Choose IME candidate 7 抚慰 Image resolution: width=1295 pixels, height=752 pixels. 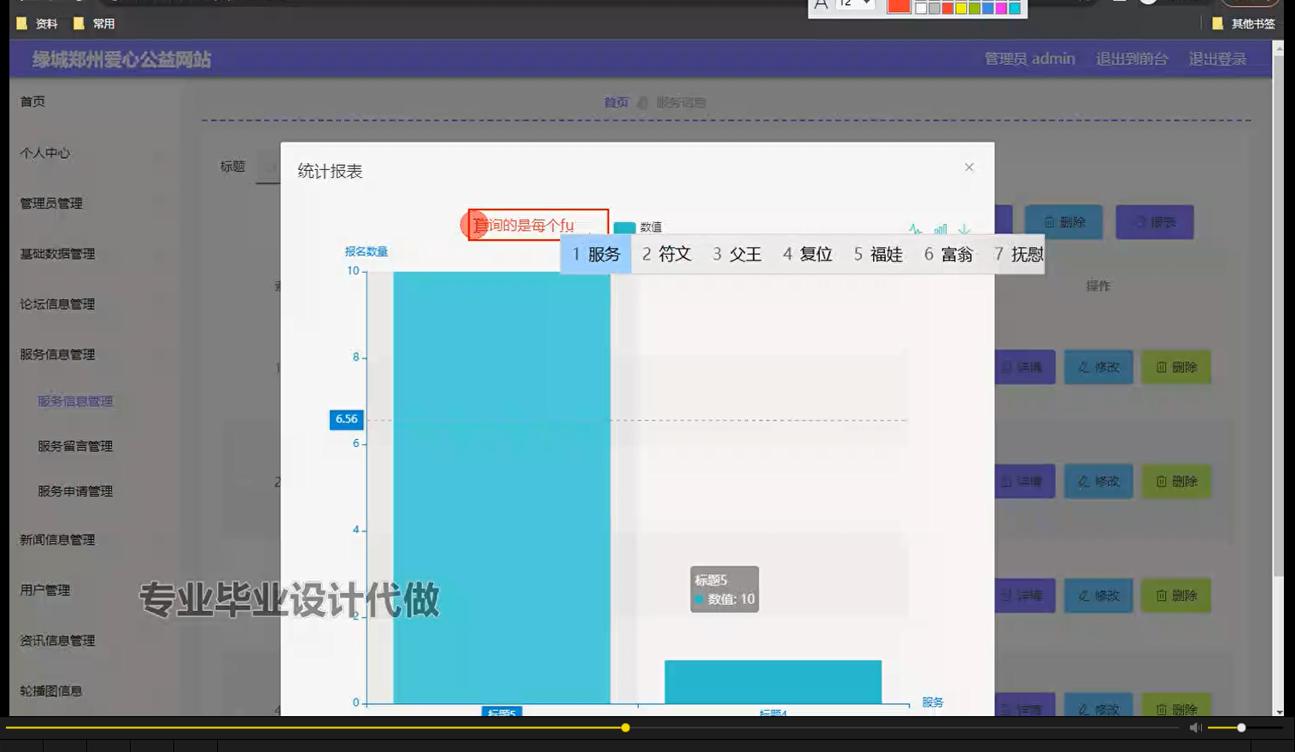1018,255
